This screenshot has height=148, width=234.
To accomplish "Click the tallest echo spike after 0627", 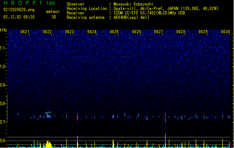I will point(165,117).
